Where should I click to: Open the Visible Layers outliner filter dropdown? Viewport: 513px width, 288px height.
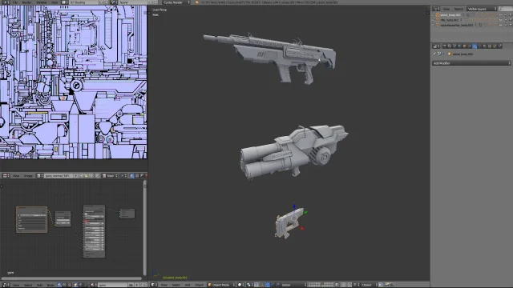[x=482, y=9]
